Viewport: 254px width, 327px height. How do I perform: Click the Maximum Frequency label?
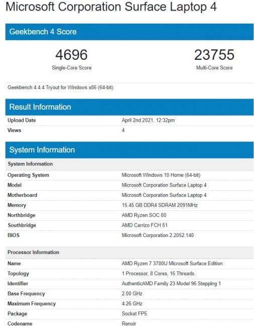pos(32,303)
